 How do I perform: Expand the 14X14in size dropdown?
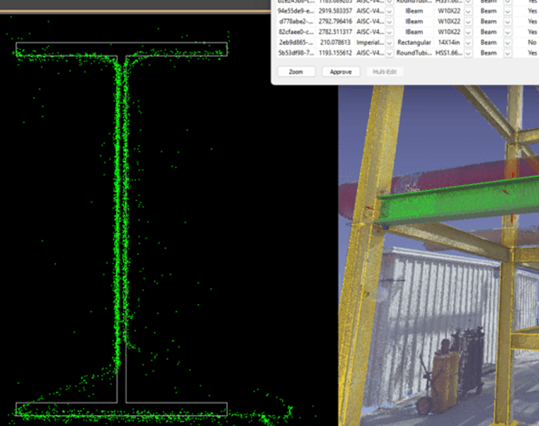click(x=468, y=42)
